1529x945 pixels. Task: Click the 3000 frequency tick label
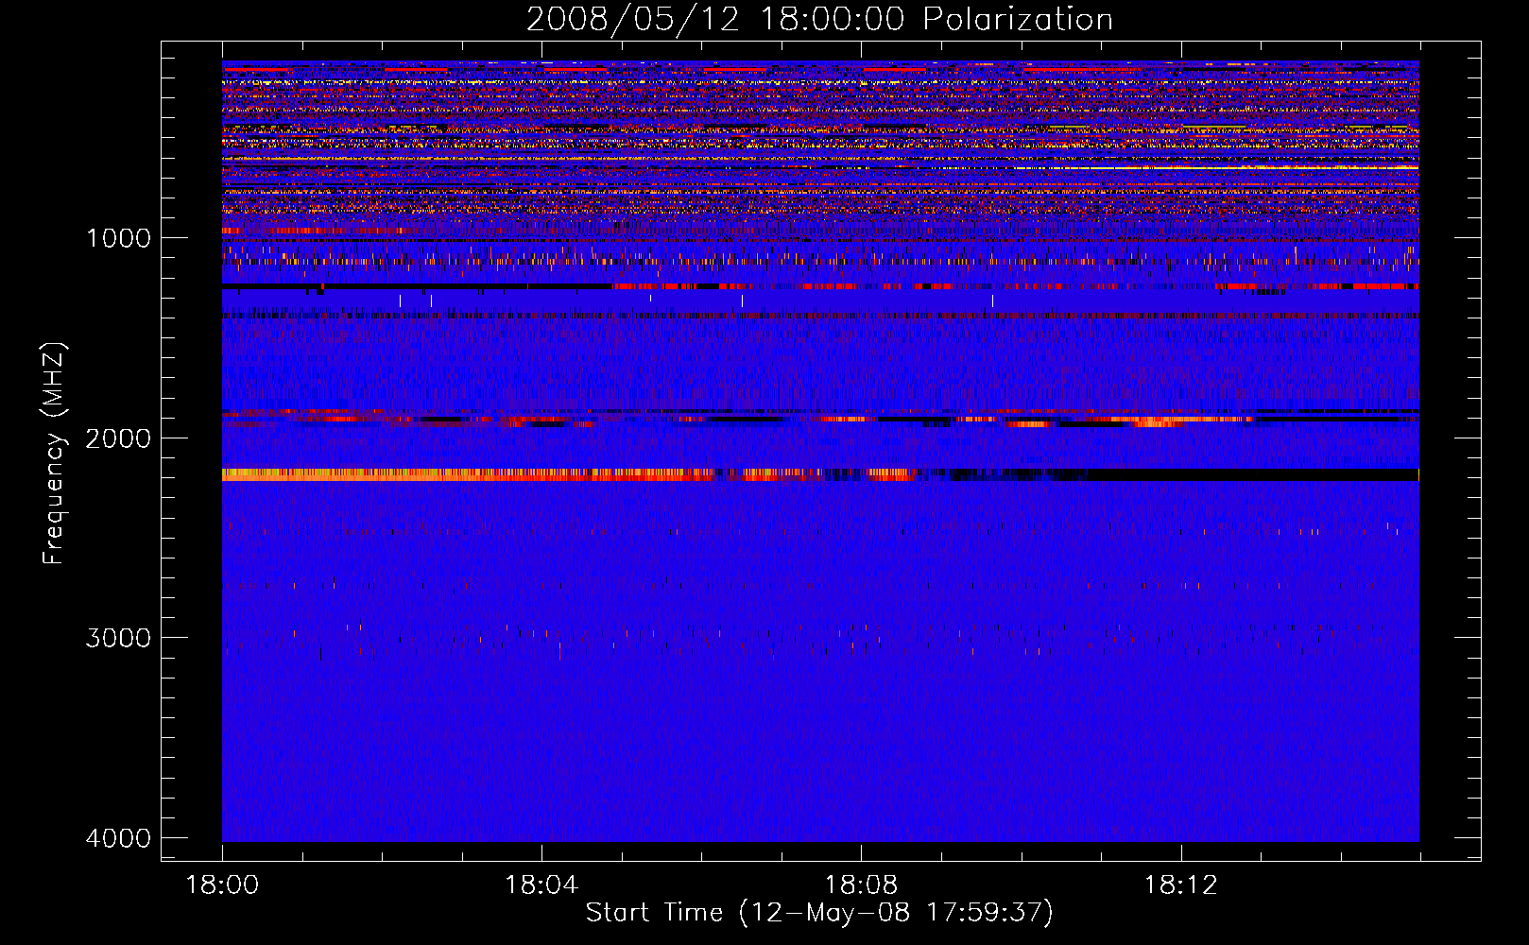pos(118,638)
